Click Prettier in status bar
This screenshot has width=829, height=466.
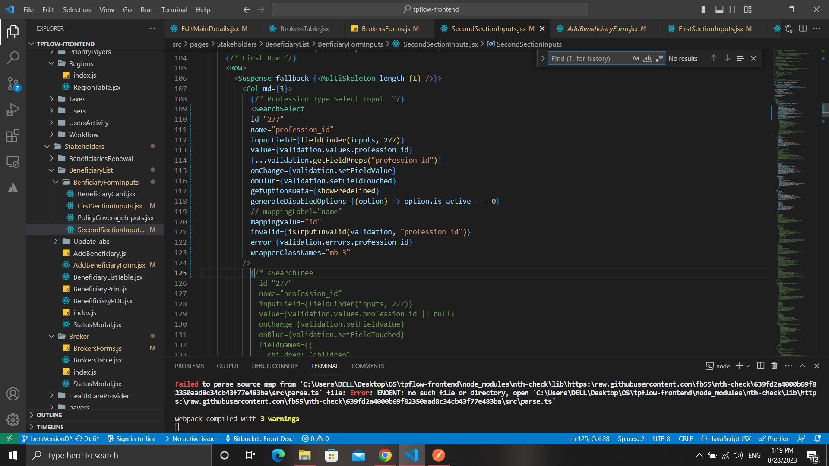[x=773, y=438]
